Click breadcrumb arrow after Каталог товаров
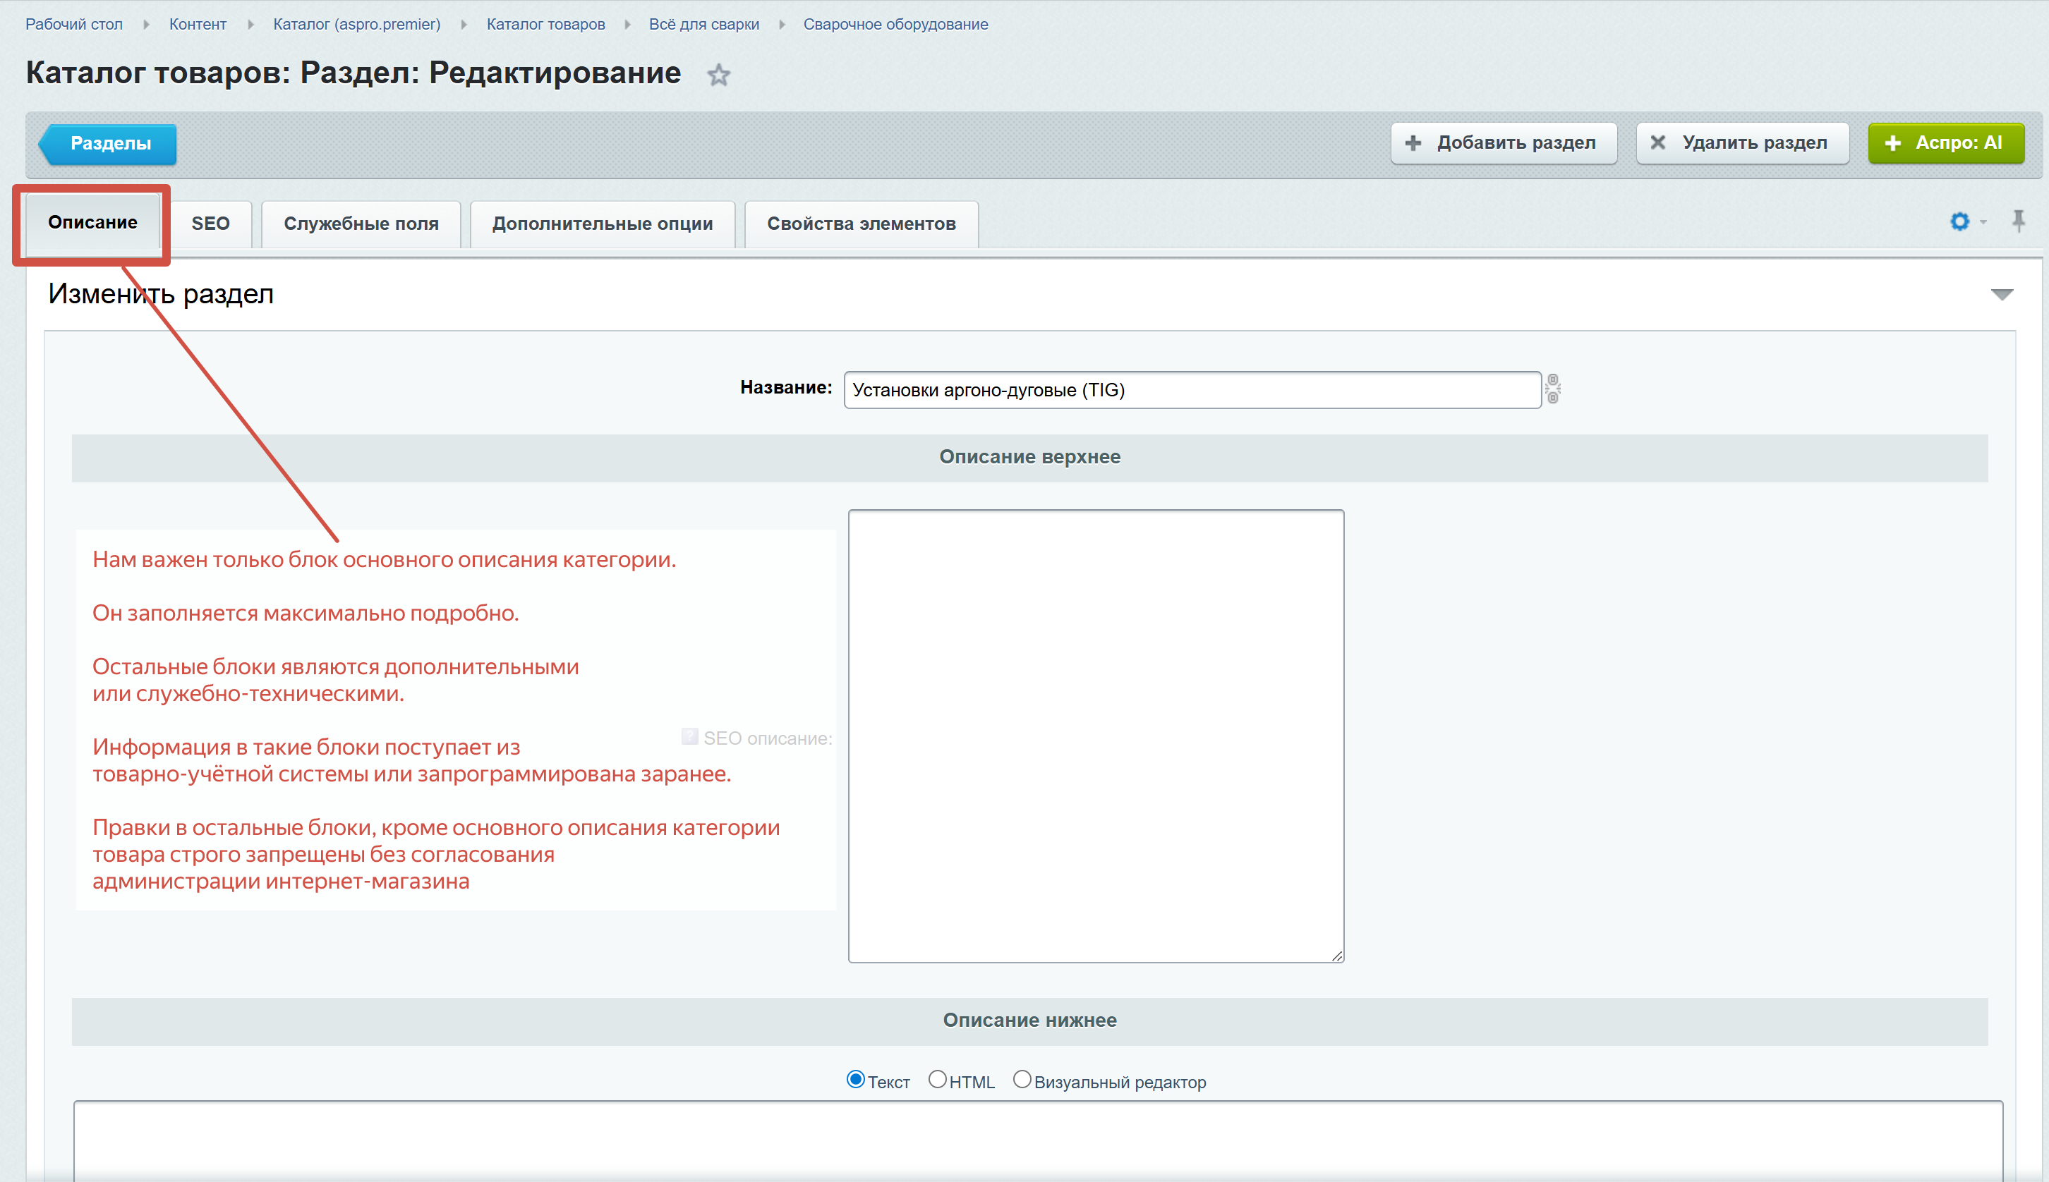The image size is (2049, 1182). pos(627,25)
